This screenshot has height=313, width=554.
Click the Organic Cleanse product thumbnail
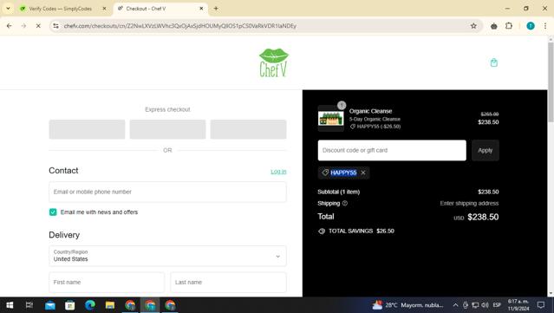pos(330,118)
